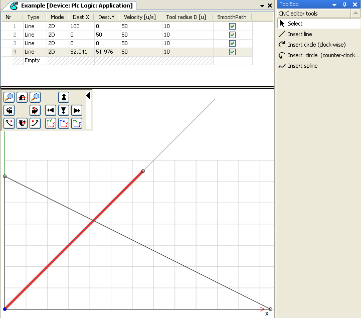Open the editor tab list dropdown
Image resolution: width=361 pixels, height=318 pixels.
(262, 6)
